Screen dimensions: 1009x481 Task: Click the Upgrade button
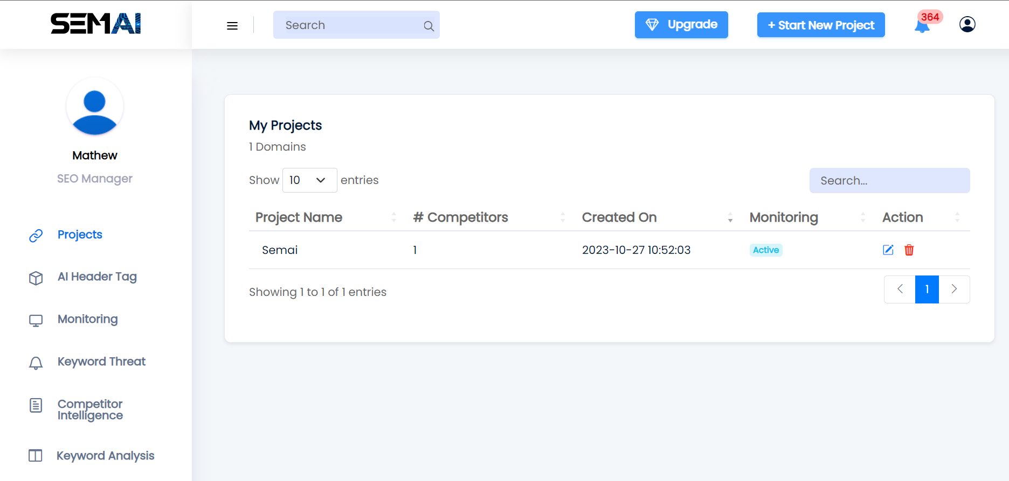point(681,24)
